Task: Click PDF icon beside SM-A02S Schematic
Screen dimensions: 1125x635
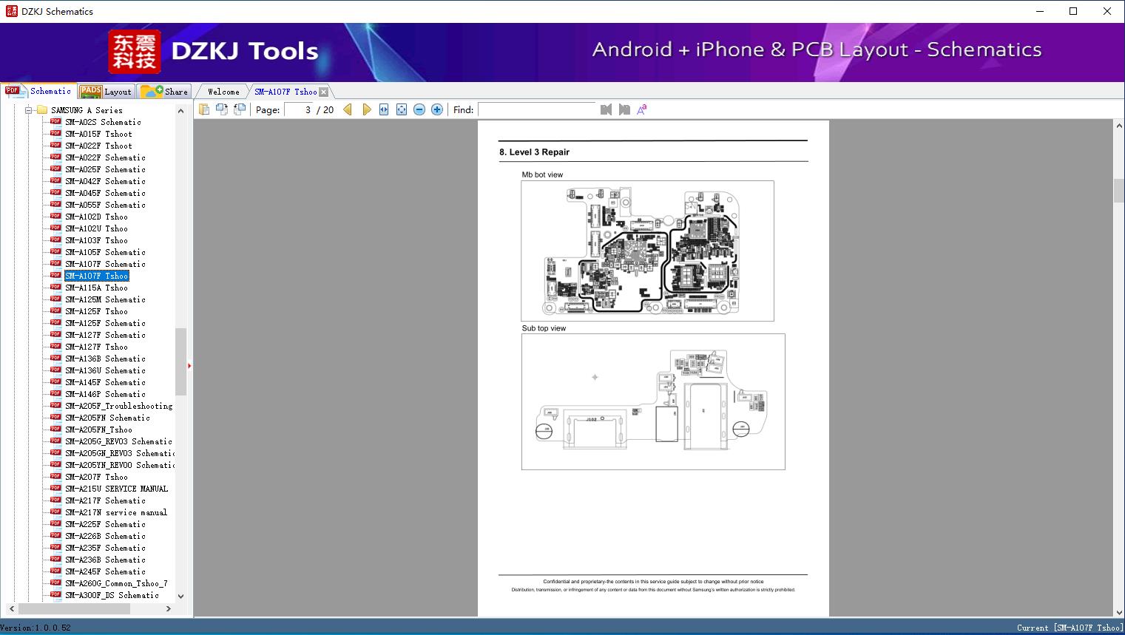Action: pyautogui.click(x=55, y=121)
